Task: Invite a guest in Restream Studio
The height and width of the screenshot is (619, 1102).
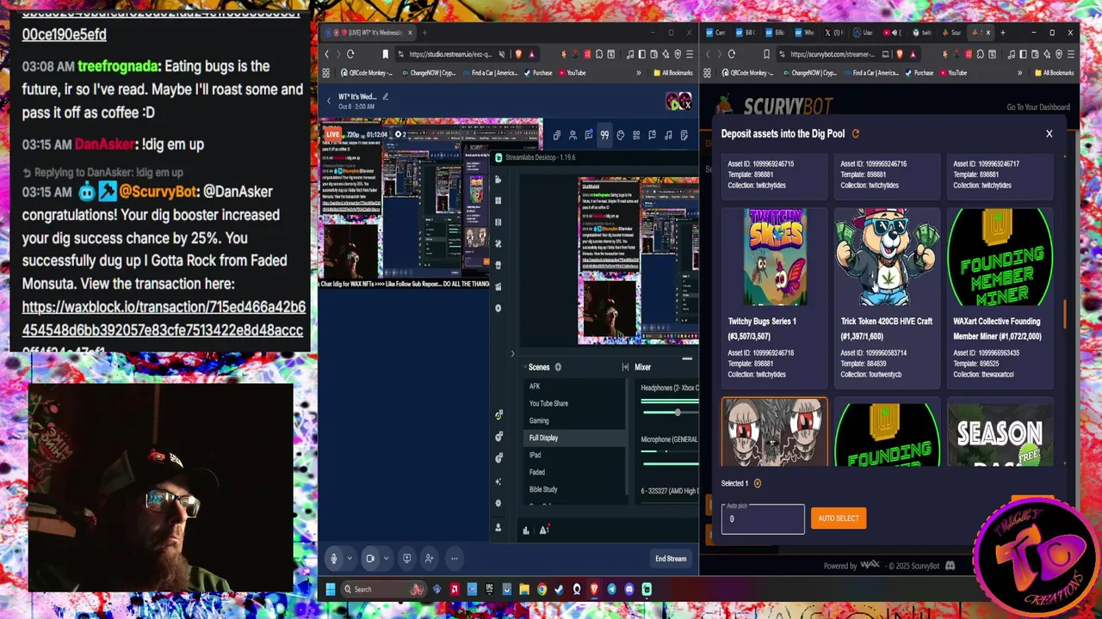Action: coord(429,558)
